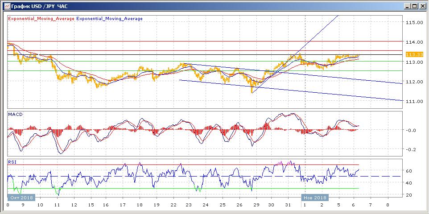This screenshot has height=214, width=429.
Task: Click the MACD indicator label
Action: 16,114
